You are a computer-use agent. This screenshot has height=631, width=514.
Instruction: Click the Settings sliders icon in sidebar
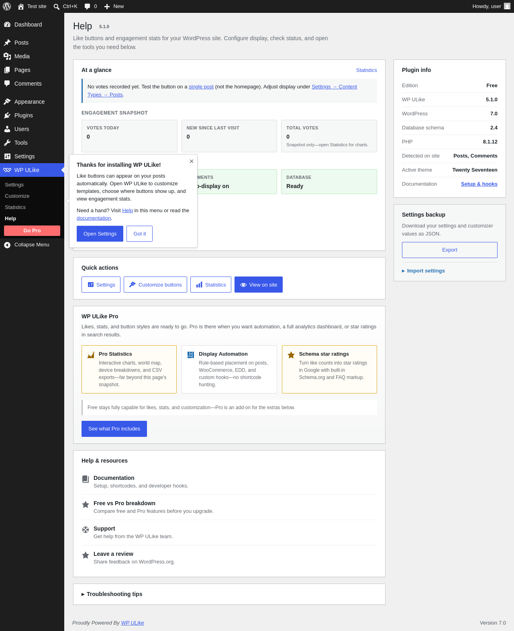pyautogui.click(x=7, y=156)
